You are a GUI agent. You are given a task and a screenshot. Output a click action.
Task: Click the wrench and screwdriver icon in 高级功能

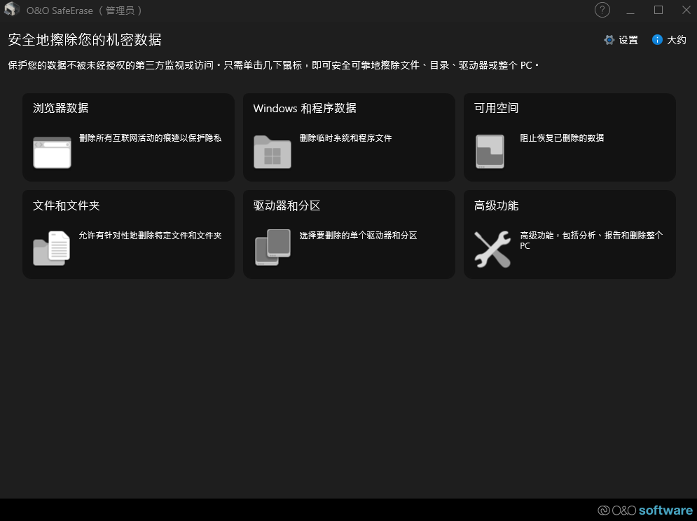coord(492,249)
